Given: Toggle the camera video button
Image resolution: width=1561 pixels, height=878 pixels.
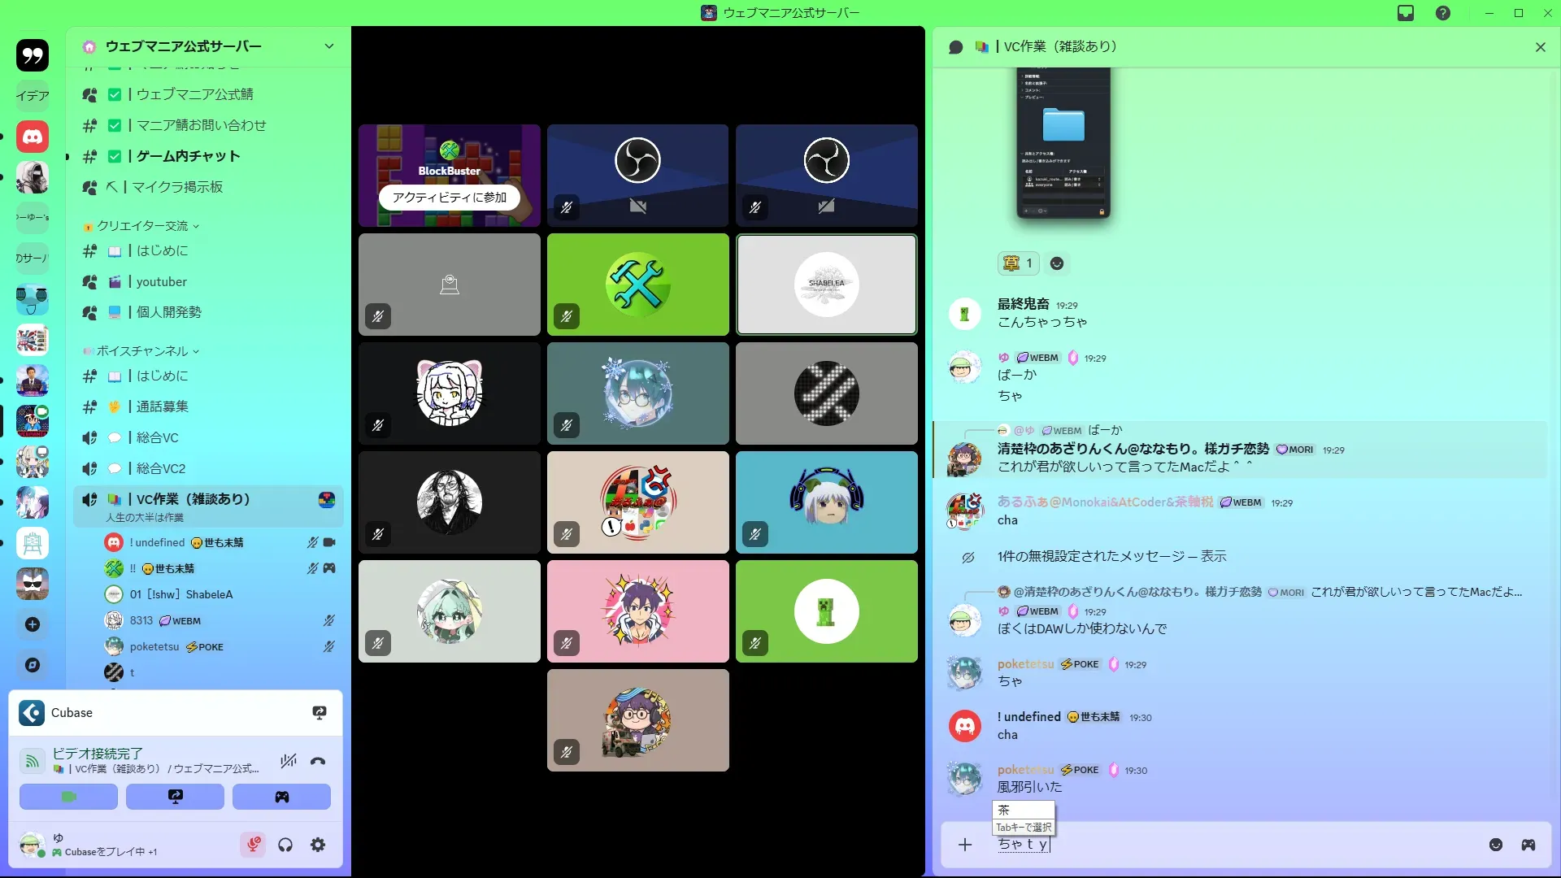Looking at the screenshot, I should click(68, 797).
